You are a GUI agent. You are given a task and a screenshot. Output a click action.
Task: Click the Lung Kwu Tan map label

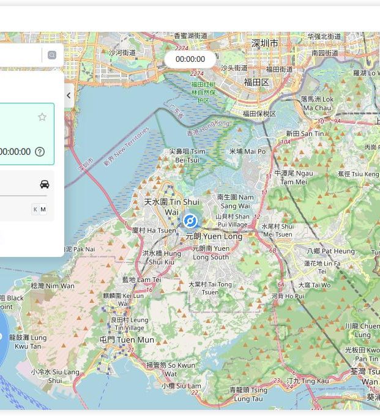pos(29,341)
